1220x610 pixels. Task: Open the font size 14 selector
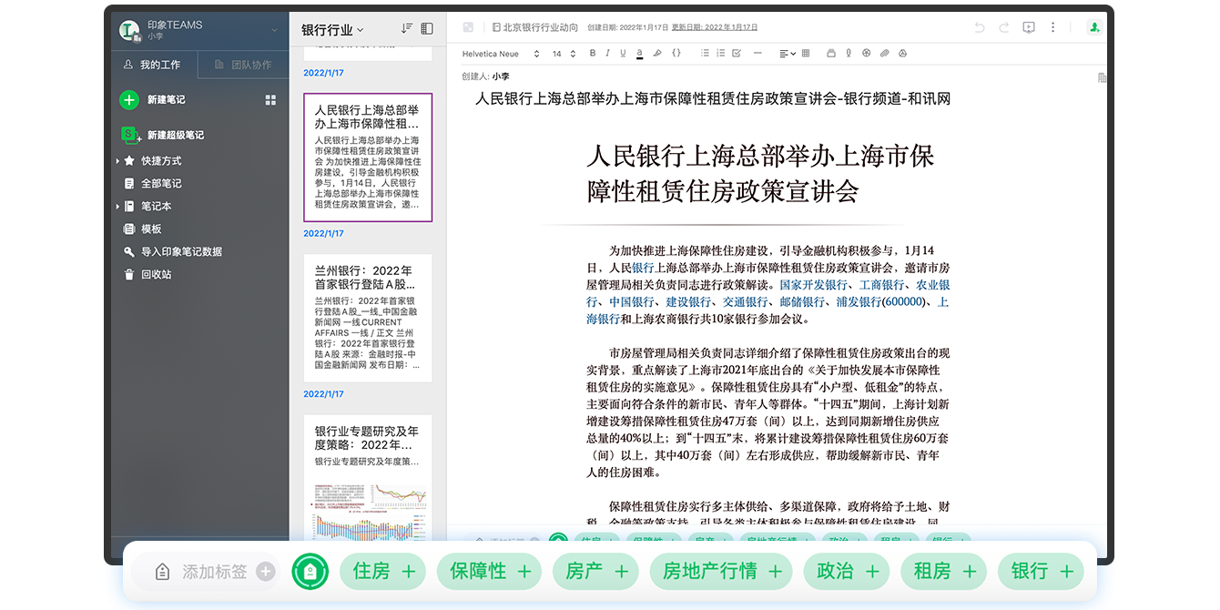[x=564, y=54]
